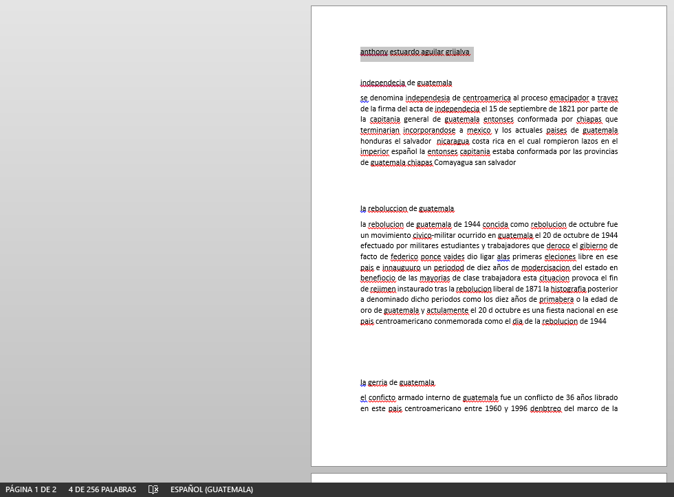The image size is (674, 497).
Task: Click the misspelled word 'benefiocio'
Action: point(378,278)
